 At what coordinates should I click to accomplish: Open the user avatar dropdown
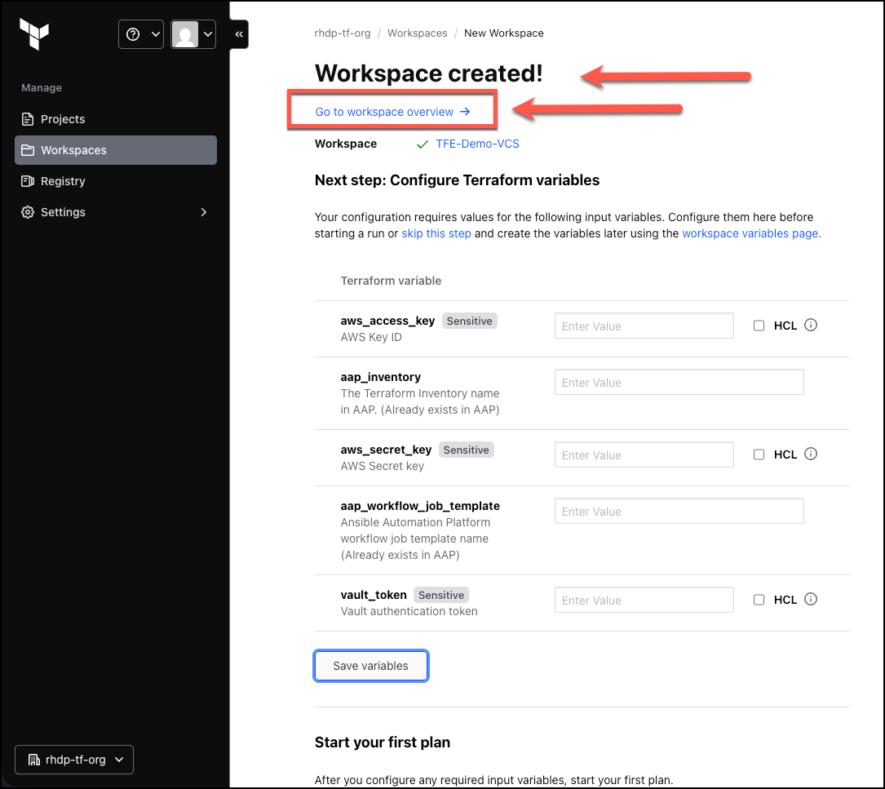[193, 34]
